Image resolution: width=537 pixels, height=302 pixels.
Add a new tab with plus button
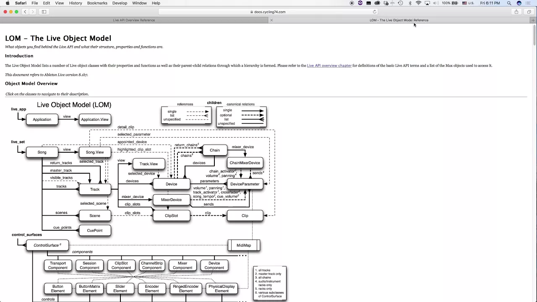click(533, 20)
